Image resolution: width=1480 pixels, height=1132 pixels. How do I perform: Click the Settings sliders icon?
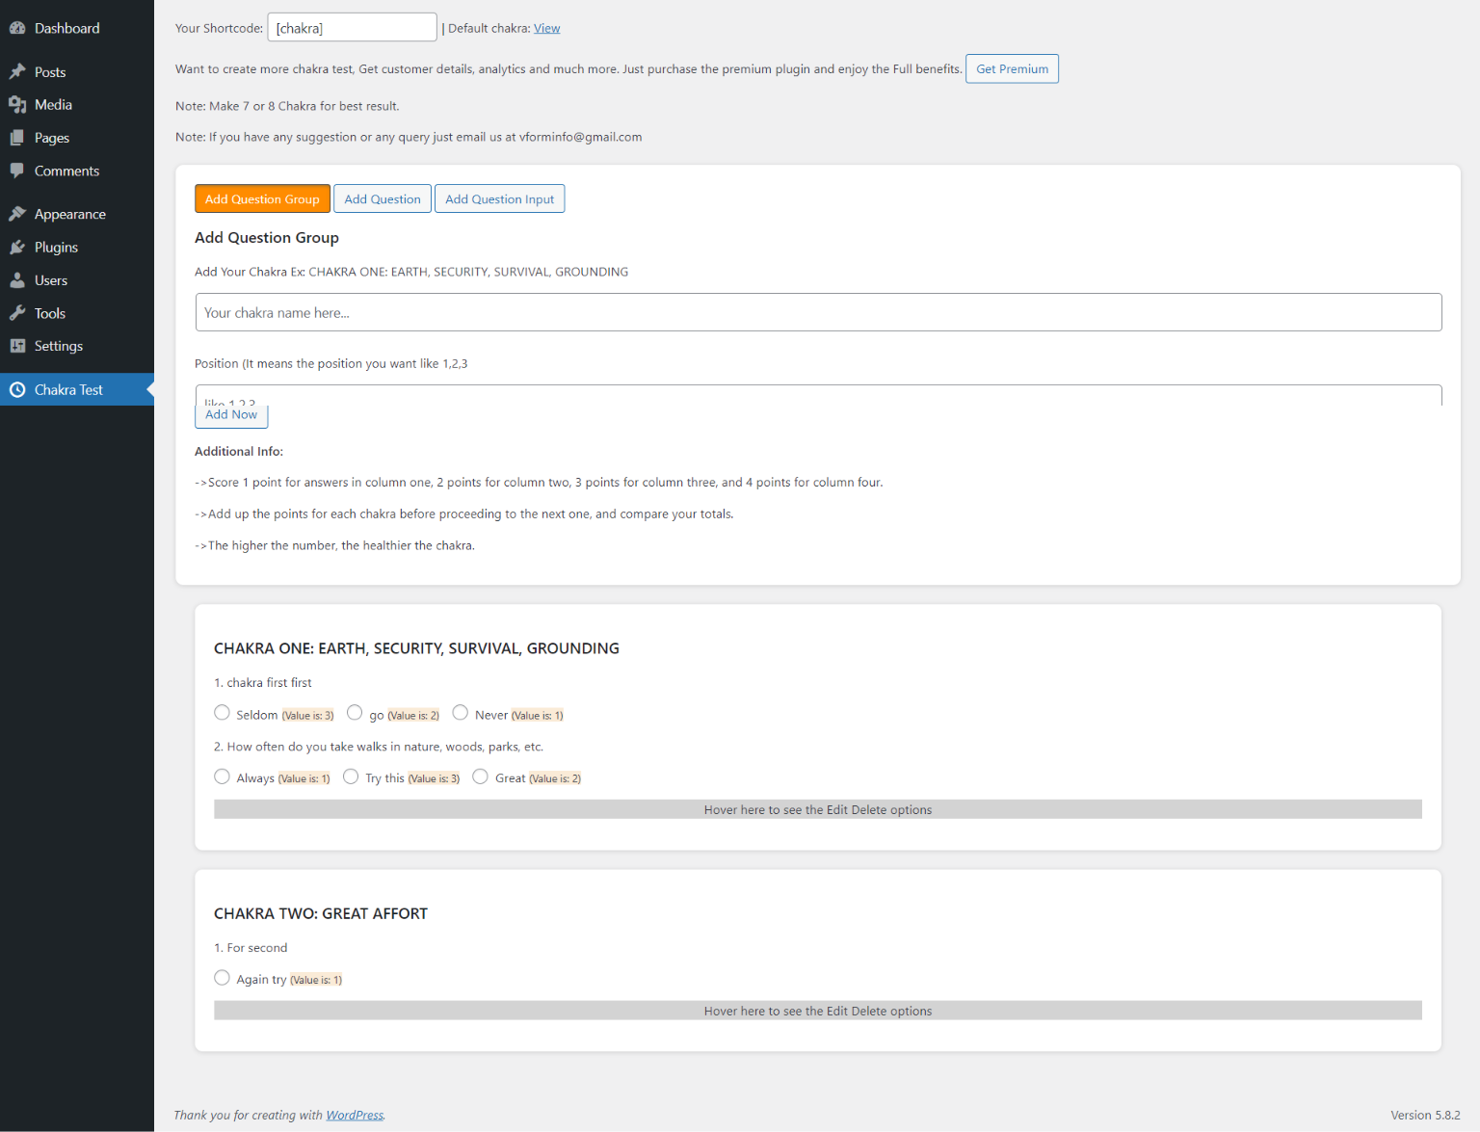click(17, 346)
